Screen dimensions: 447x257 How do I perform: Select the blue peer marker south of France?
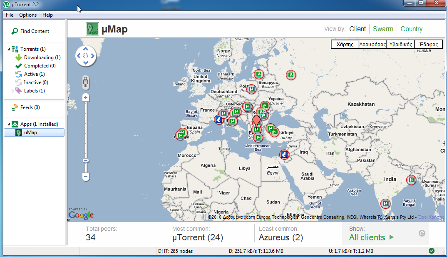tap(219, 120)
